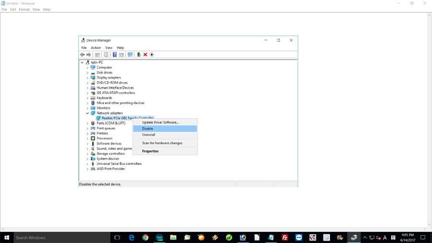The height and width of the screenshot is (243, 432).
Task: Click the monitor scan-hardware toolbar icon
Action: (x=130, y=55)
